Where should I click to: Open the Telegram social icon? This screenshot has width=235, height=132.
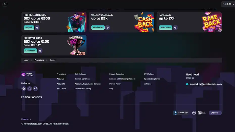coord(35,89)
